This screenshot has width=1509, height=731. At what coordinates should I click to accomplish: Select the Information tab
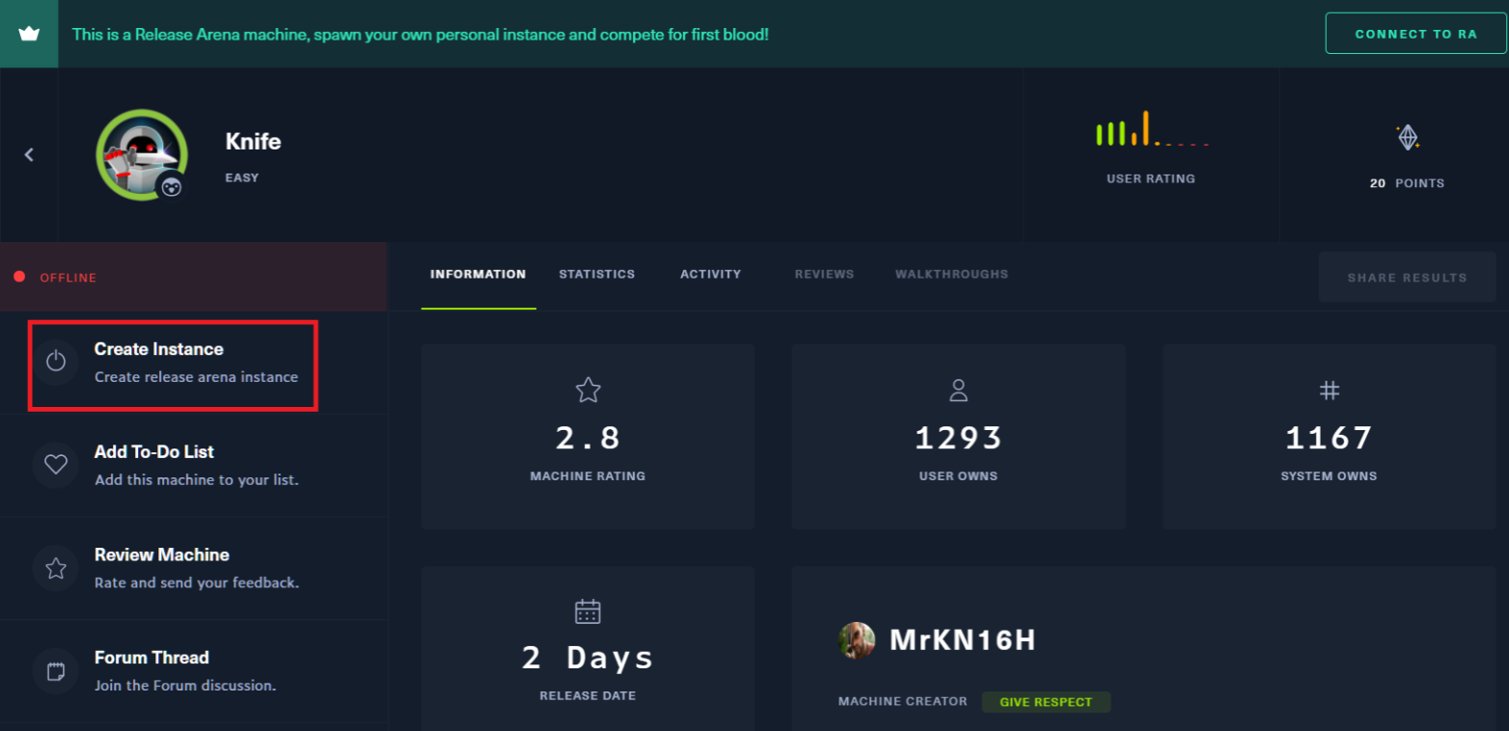coord(478,274)
